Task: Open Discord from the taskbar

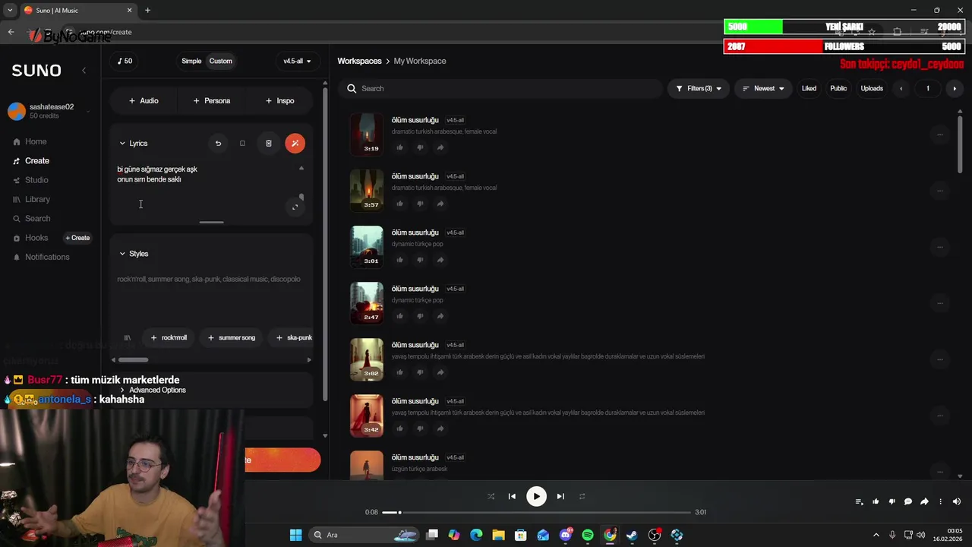Action: click(566, 535)
